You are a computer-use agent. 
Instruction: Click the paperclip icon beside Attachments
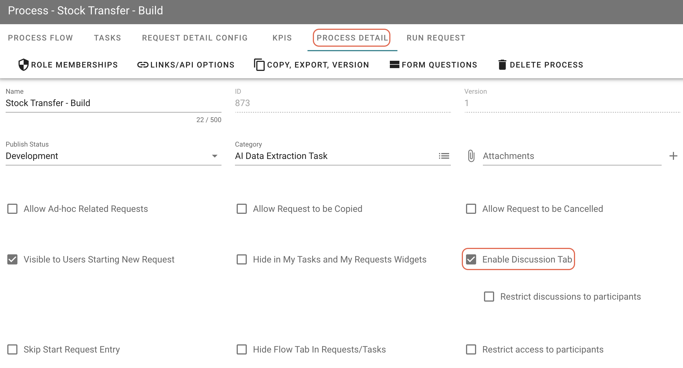[471, 156]
